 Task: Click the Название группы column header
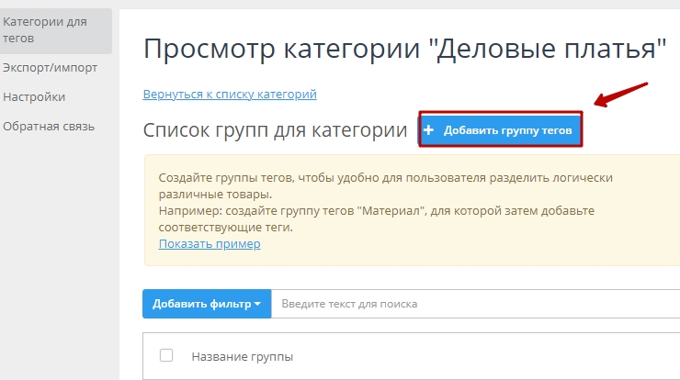click(x=242, y=356)
